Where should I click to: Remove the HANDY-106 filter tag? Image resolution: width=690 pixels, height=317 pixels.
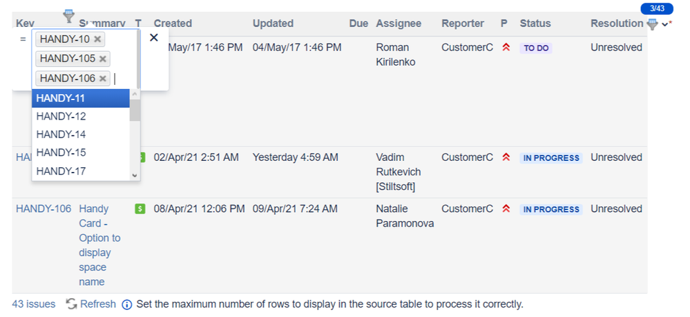103,78
